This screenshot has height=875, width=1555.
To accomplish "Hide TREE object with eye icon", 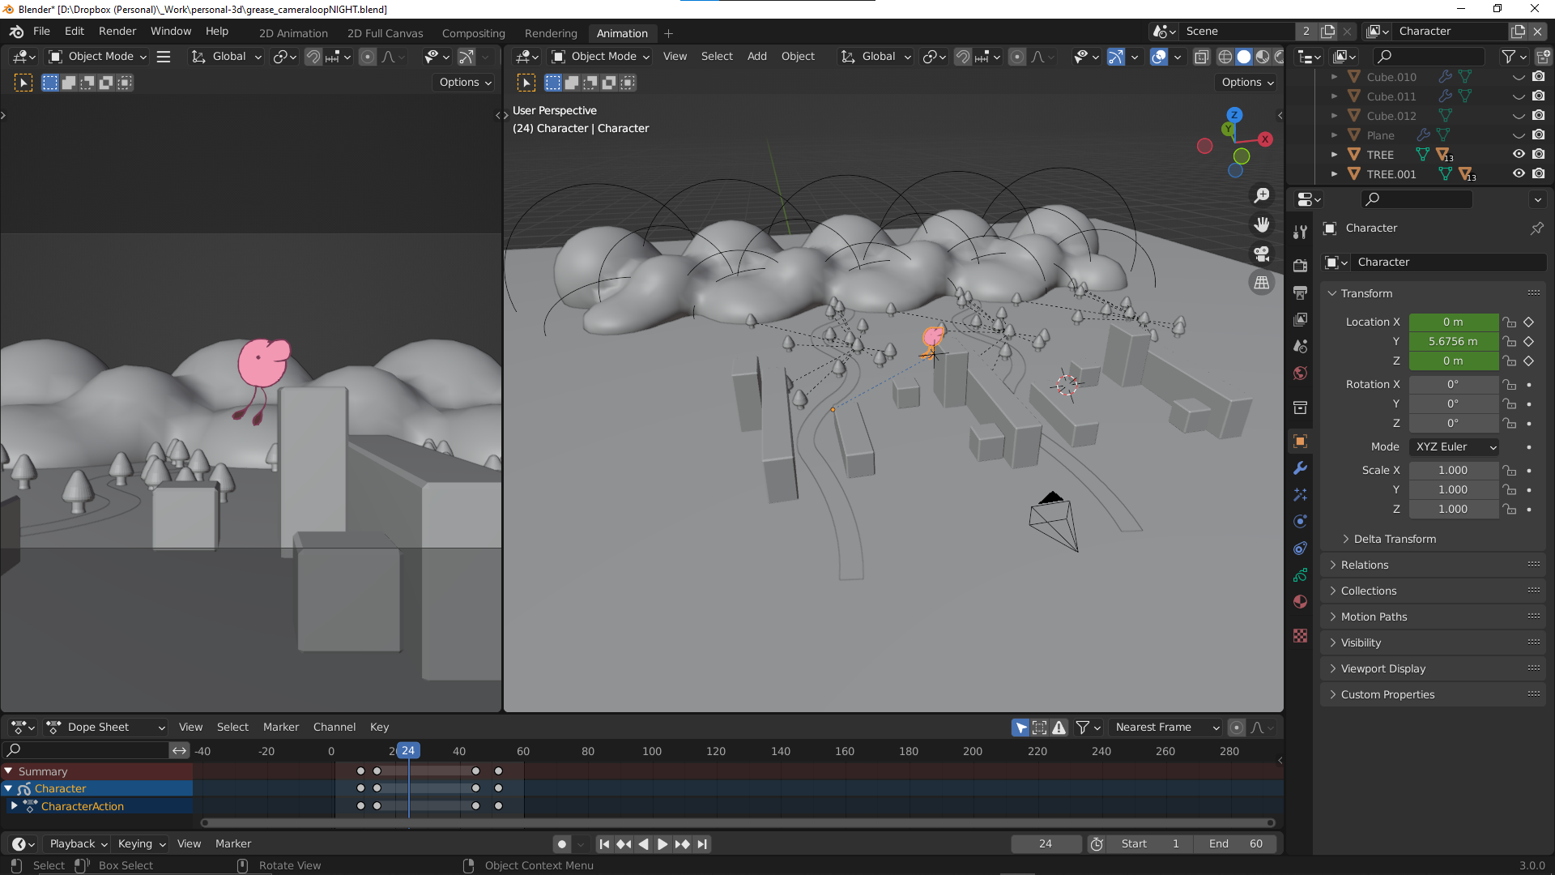I will 1519,155.
